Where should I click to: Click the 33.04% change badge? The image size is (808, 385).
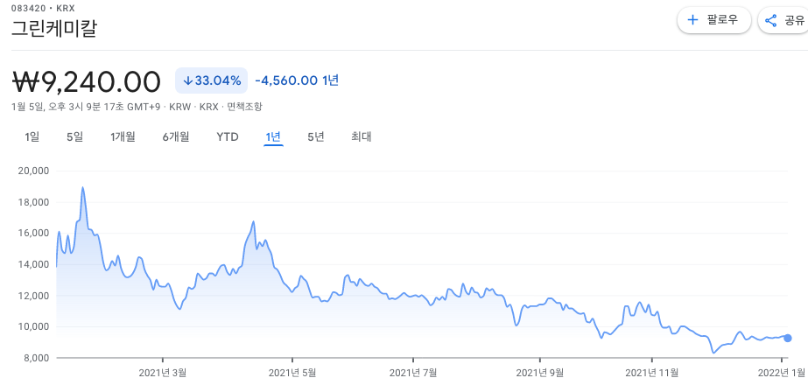211,80
